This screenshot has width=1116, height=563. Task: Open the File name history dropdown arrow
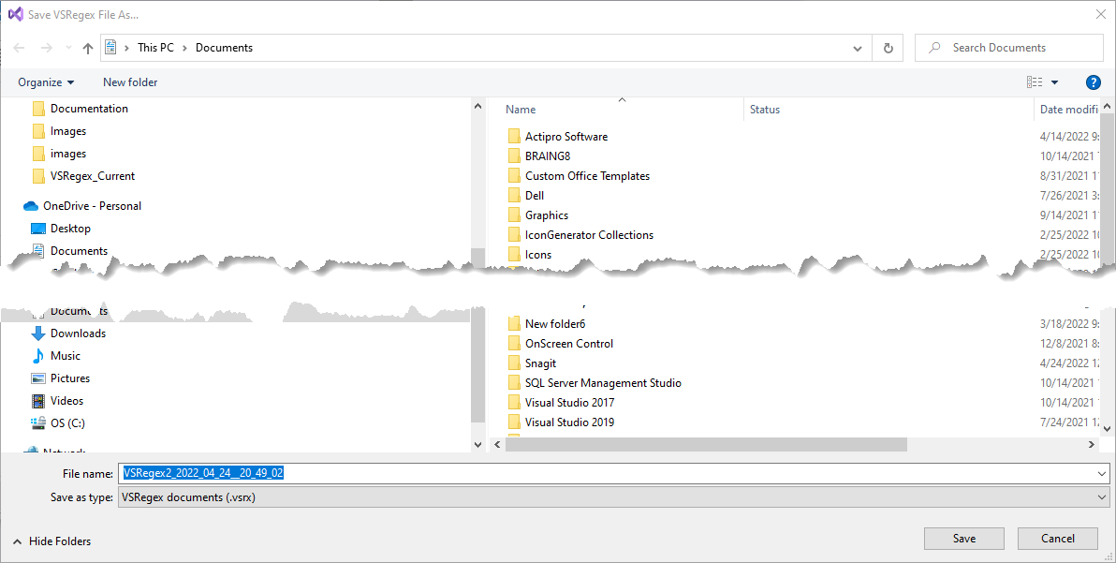pos(1101,474)
